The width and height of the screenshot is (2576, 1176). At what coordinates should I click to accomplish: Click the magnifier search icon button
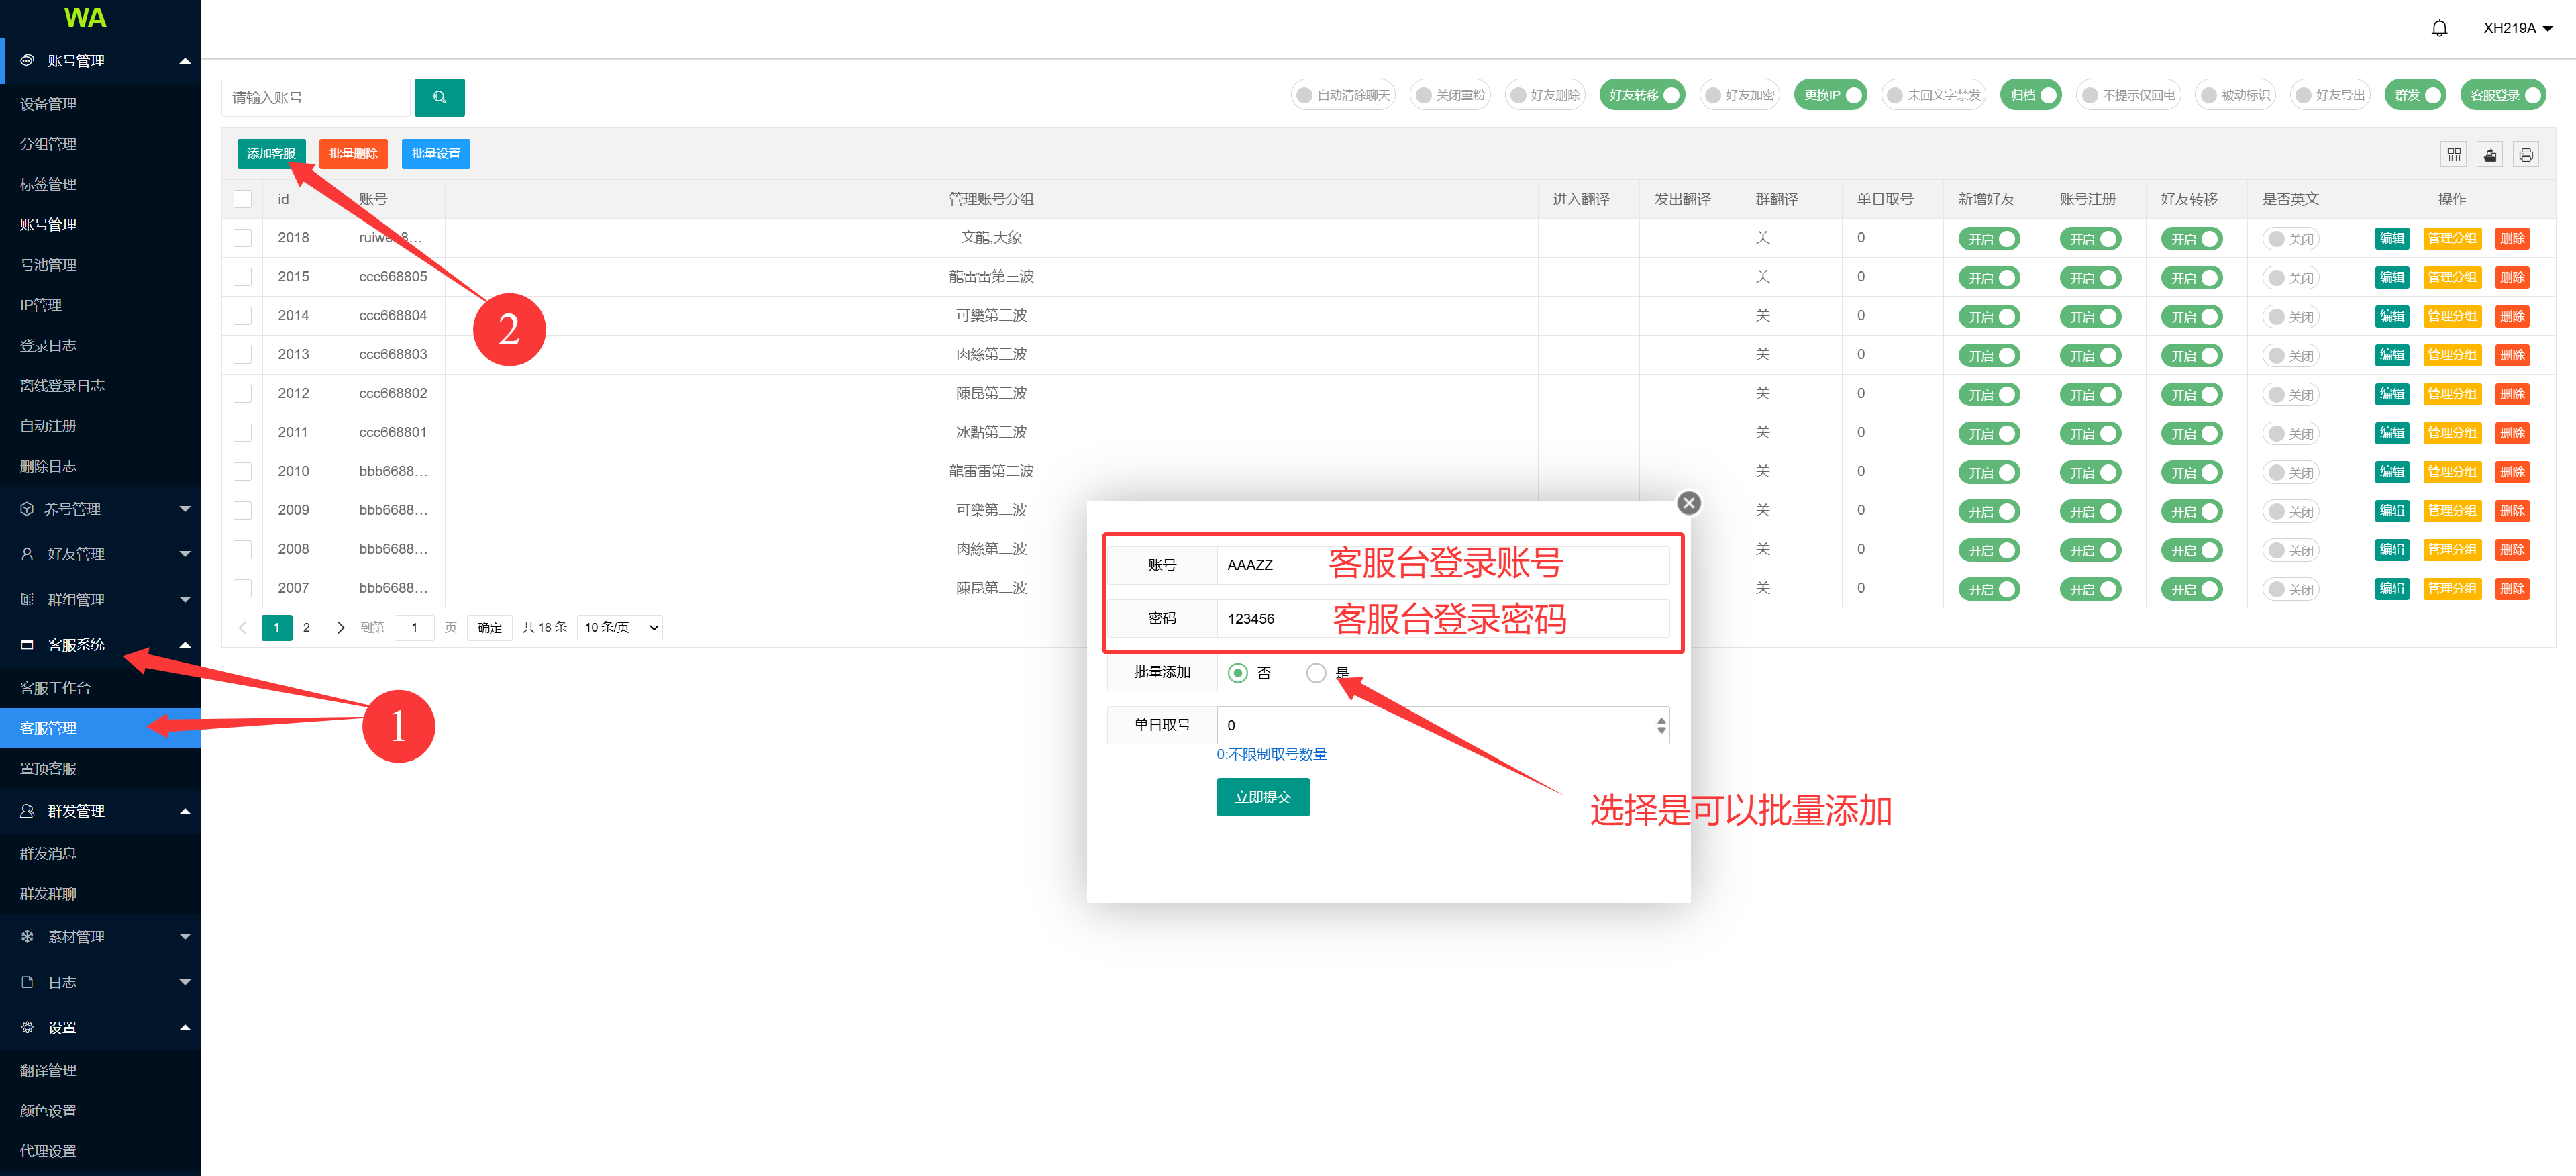pyautogui.click(x=439, y=97)
